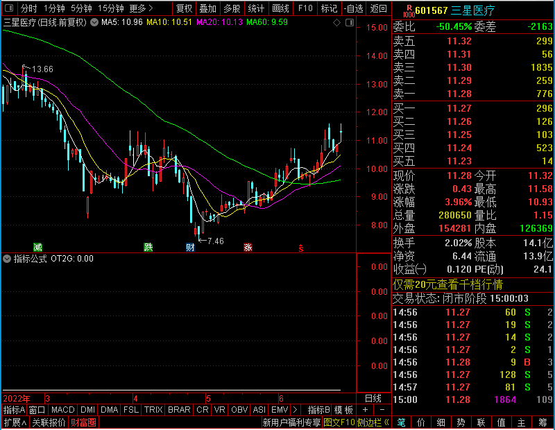555x430 pixels.
Task: Open the 指标公式 indicator dropdown arrow
Action: [7, 259]
